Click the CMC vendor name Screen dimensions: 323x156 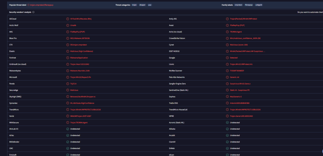pyautogui.click(x=11, y=148)
